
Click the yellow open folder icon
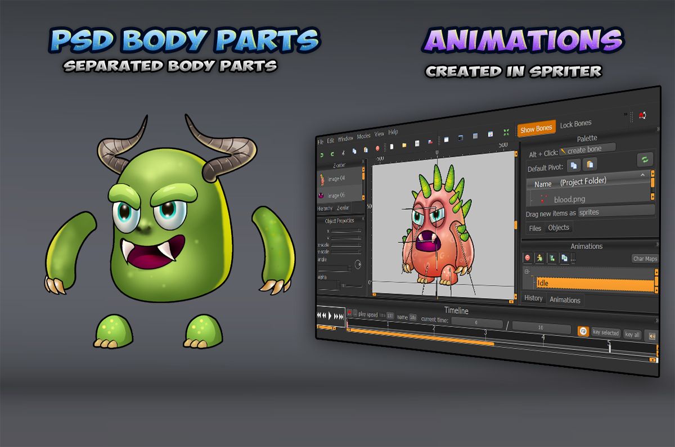[404, 145]
